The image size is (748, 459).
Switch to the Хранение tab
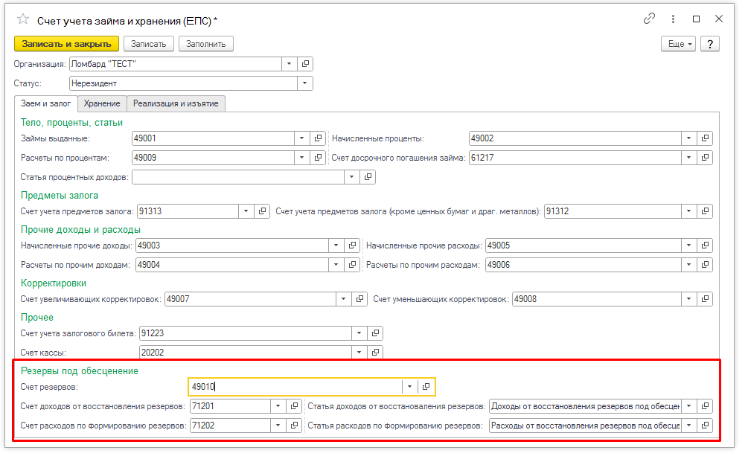coord(102,103)
